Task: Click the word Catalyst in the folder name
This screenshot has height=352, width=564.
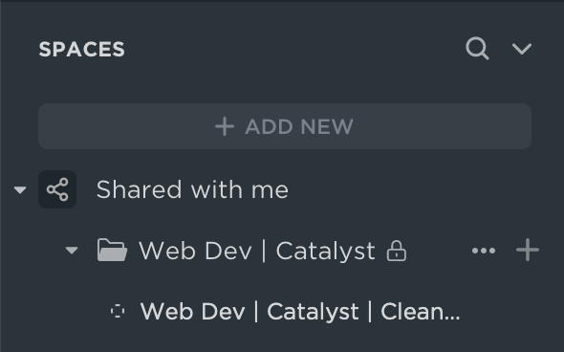Action: (326, 251)
